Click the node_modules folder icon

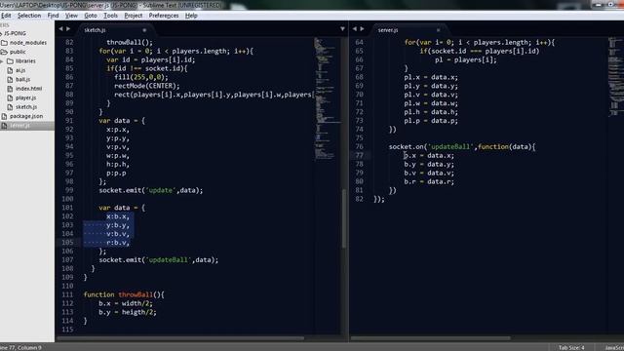4,43
